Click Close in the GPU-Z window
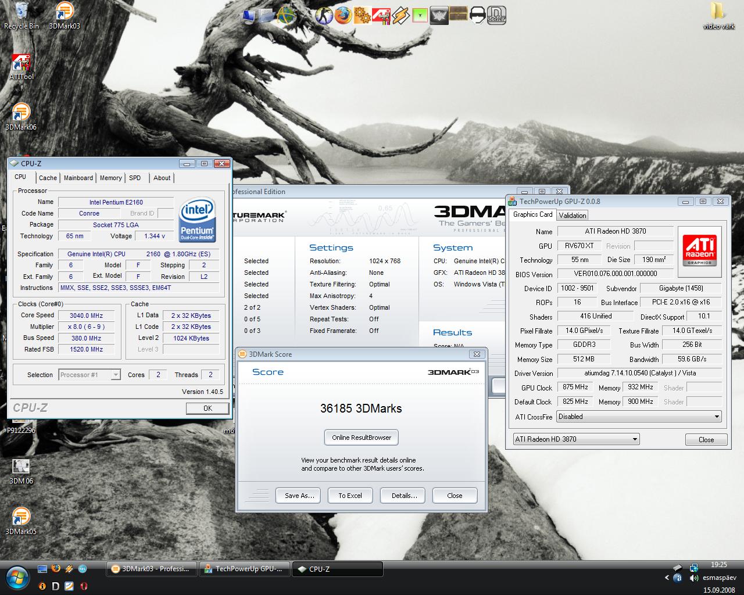This screenshot has height=595, width=744. 706,439
